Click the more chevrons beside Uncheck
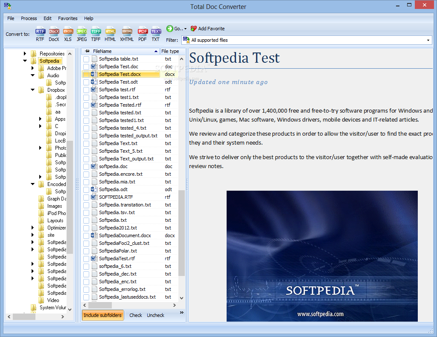The width and height of the screenshot is (437, 337). 182,313
